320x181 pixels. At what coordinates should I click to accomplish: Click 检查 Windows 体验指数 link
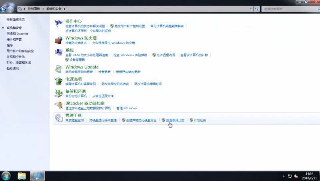(x=130, y=55)
